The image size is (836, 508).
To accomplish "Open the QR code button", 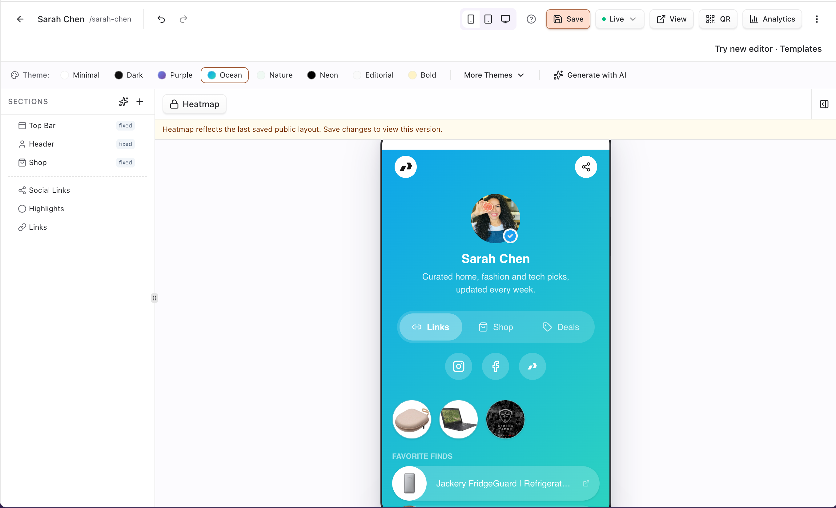I will point(718,19).
